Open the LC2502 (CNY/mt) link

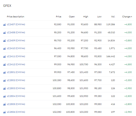click(x=16, y=80)
